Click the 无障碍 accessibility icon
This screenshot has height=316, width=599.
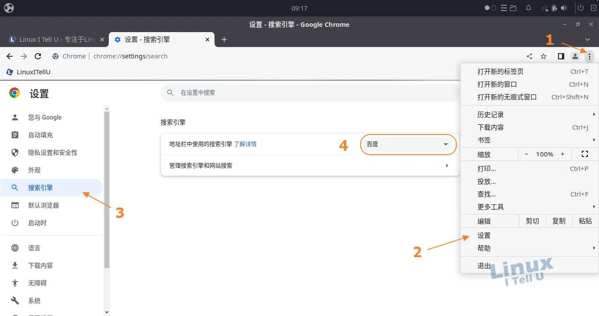15,283
